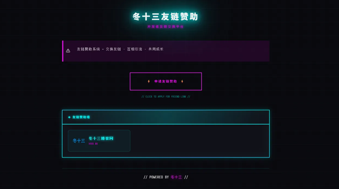Click the diamond icon beside 友链赞助墙
Viewport: 339px width, 189px height.
point(69,117)
